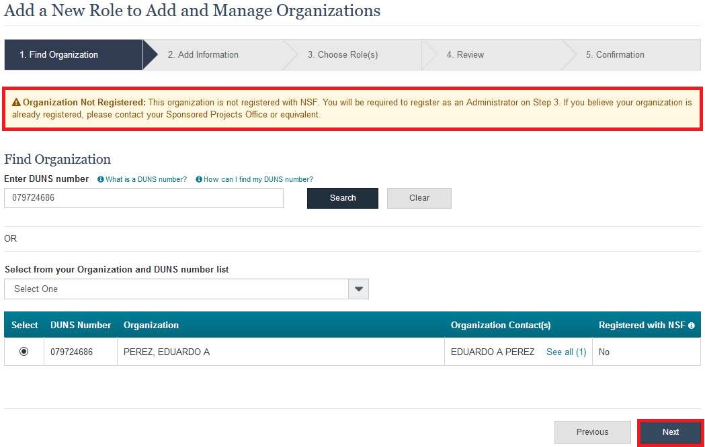Screen dimensions: 705x447
Task: Click the Organization column header
Action: click(x=151, y=325)
